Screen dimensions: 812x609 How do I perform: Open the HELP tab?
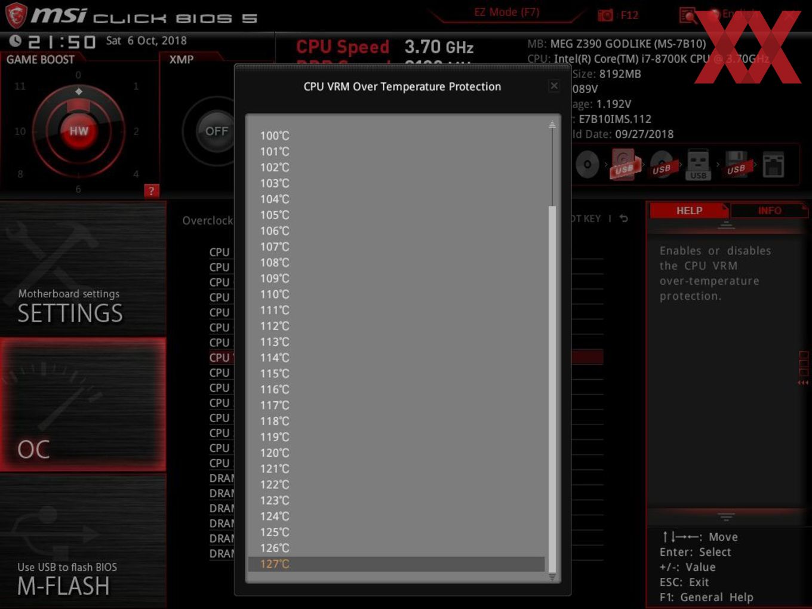(x=689, y=210)
